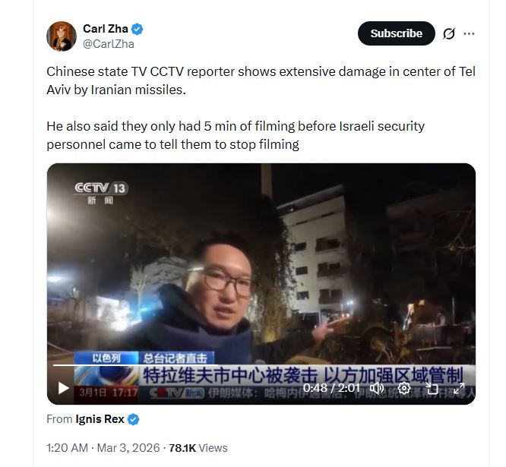Click Carl Zha's blue verified badge
The height and width of the screenshot is (467, 506).
(138, 29)
